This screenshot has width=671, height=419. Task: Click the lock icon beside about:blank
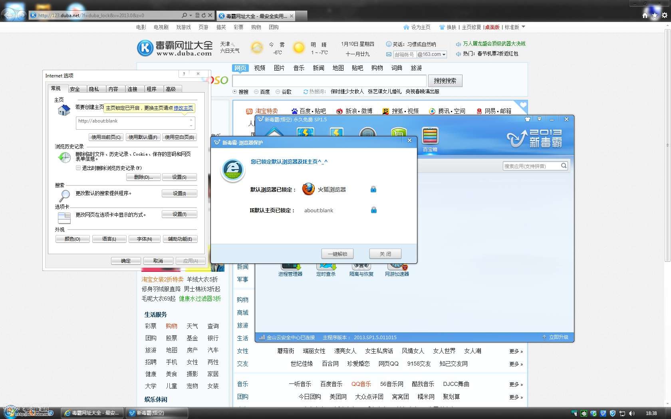tap(373, 210)
